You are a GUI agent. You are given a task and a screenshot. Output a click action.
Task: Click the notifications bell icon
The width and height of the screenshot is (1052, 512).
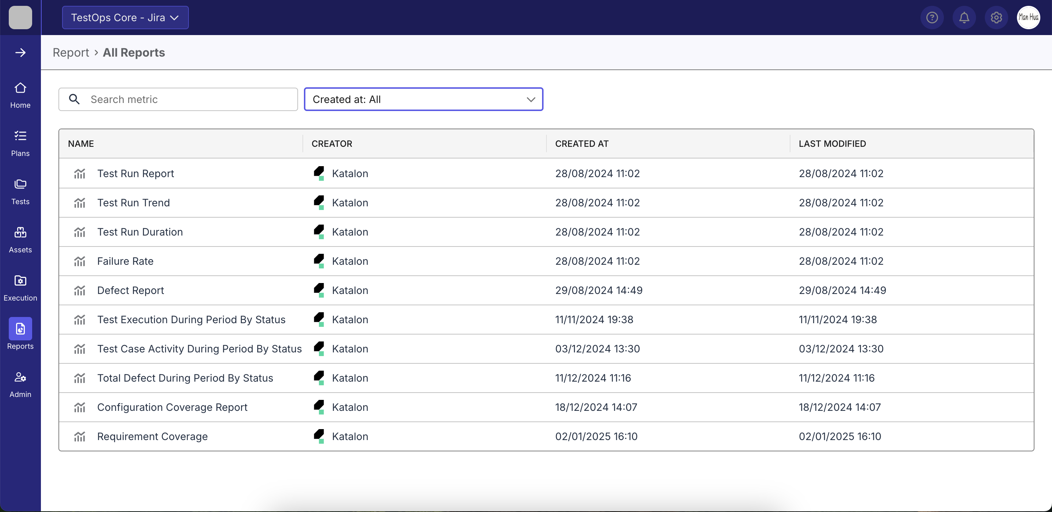coord(964,18)
